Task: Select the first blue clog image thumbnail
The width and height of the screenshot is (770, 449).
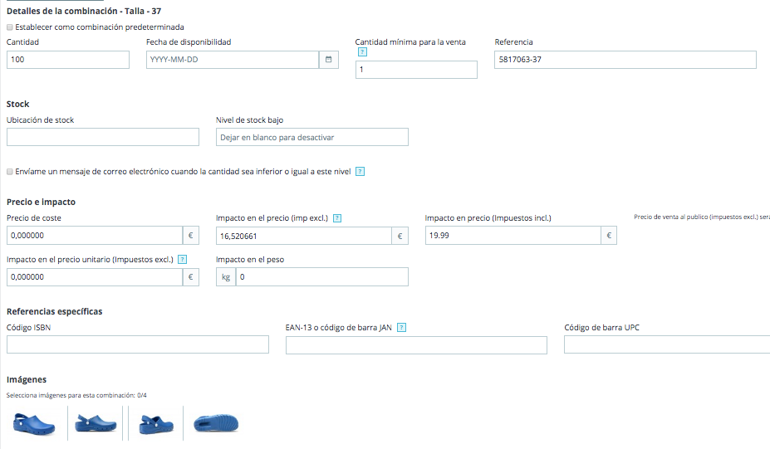Action: pyautogui.click(x=34, y=423)
